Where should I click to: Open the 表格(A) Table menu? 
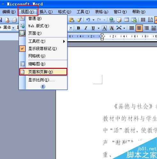point(102,12)
